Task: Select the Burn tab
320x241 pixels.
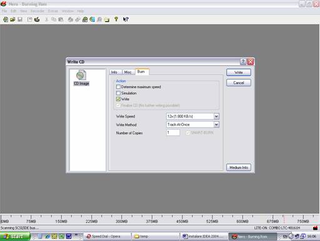Action: pos(142,71)
